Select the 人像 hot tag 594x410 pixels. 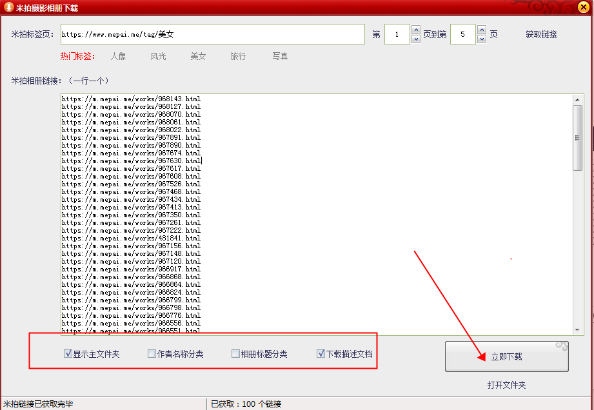(x=118, y=57)
